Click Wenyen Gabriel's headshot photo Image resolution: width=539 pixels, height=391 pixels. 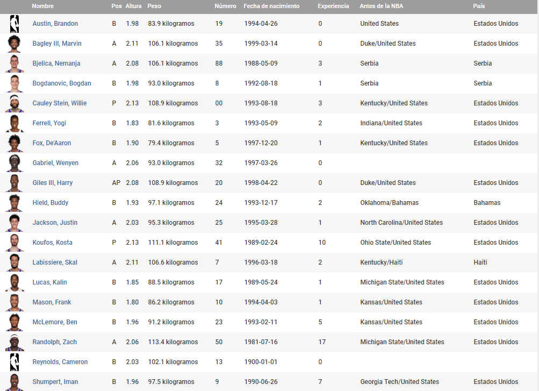15,163
